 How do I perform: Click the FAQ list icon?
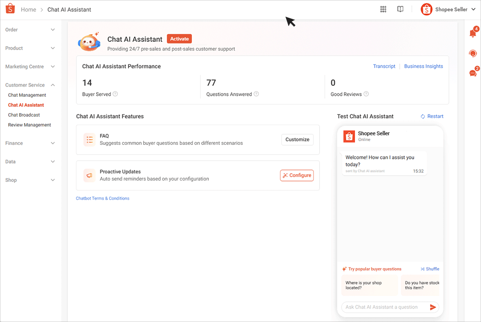pyautogui.click(x=89, y=140)
